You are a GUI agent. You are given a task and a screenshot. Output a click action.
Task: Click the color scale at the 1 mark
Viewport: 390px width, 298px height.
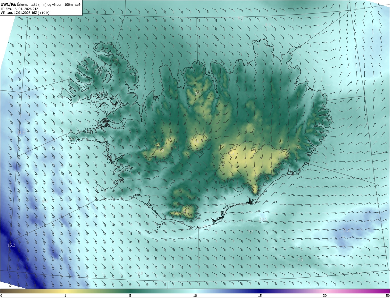(65, 296)
